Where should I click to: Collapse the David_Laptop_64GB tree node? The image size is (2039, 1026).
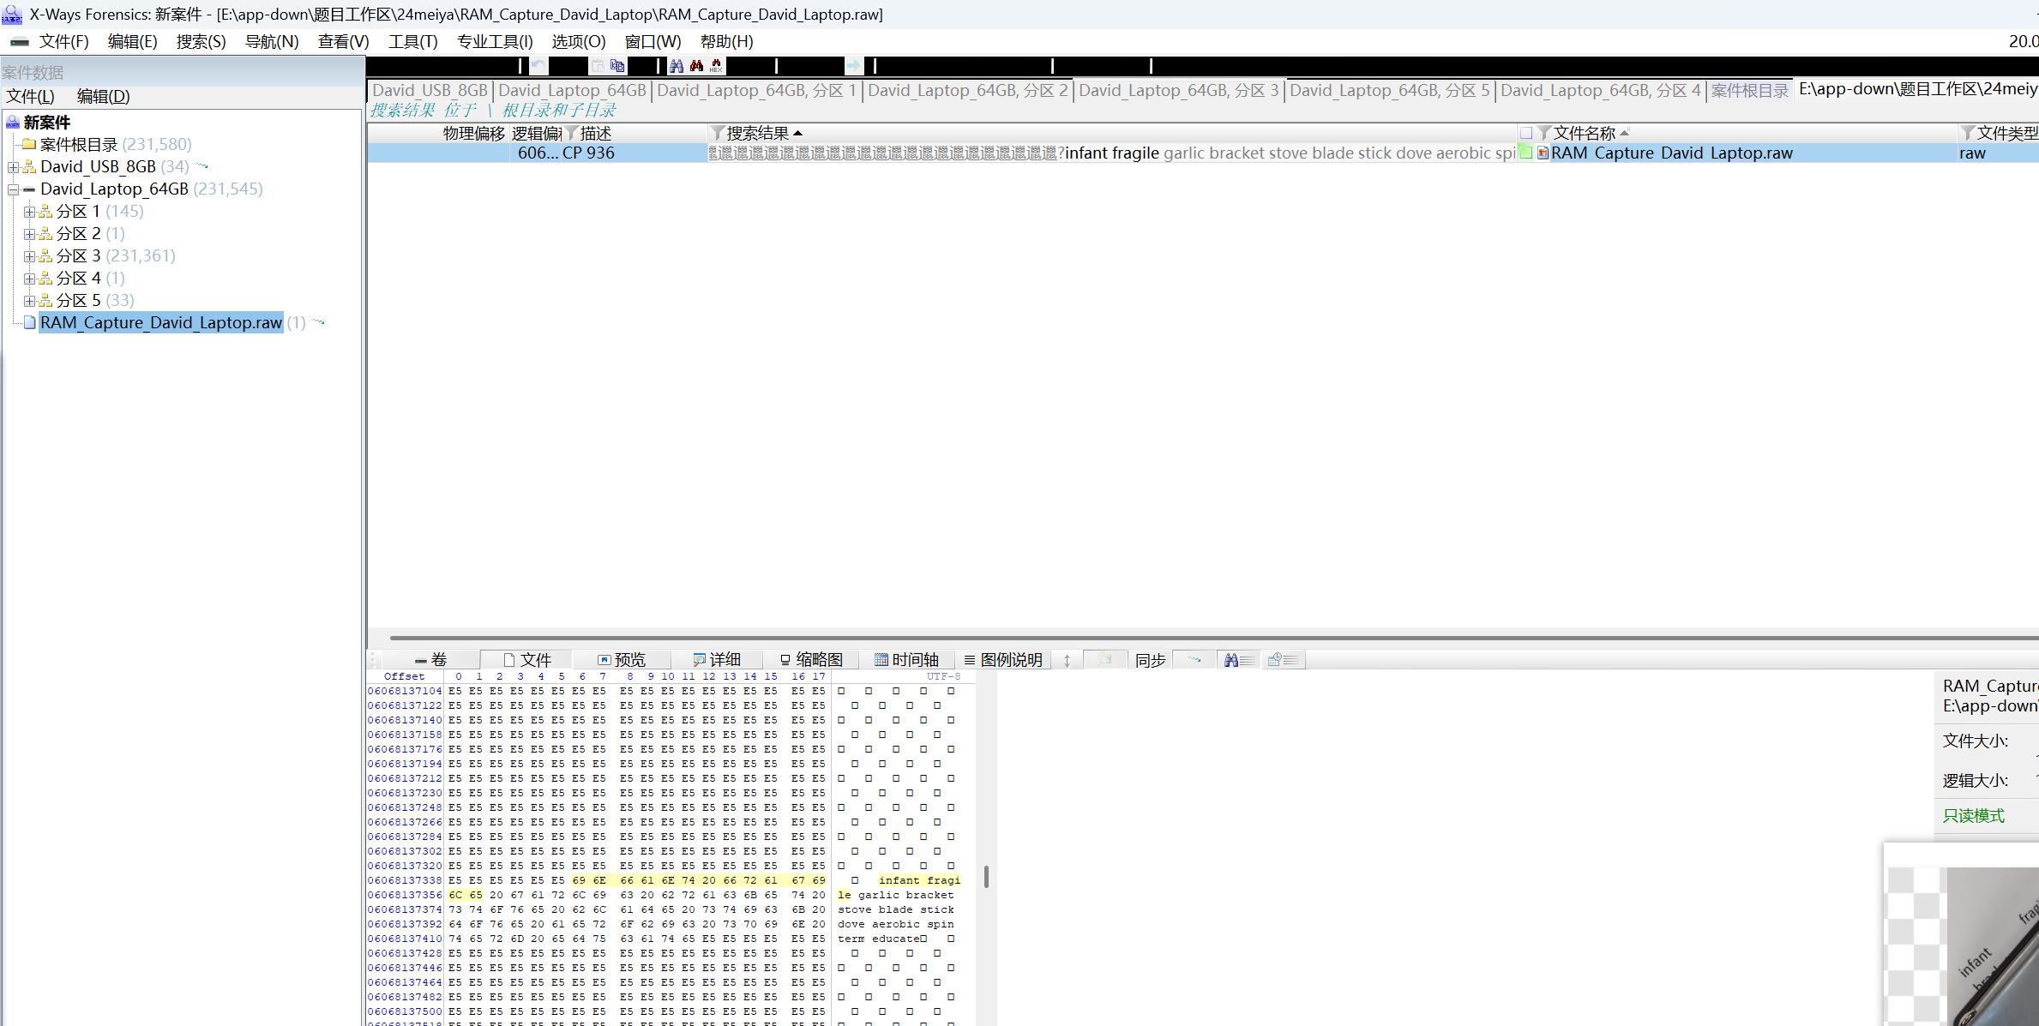13,189
